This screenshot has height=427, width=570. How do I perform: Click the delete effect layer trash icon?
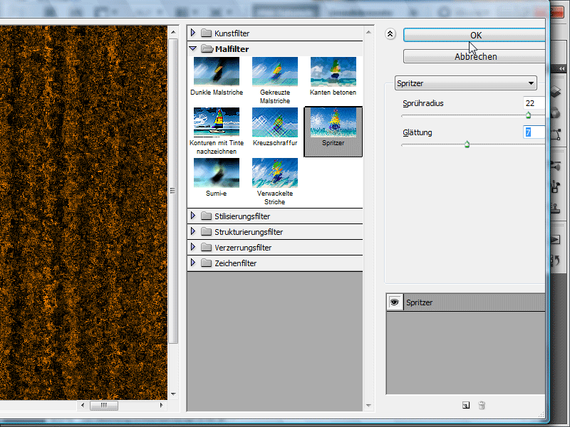482,405
